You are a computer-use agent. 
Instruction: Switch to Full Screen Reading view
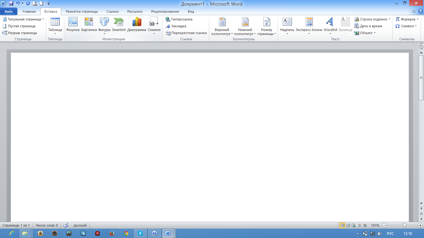pyautogui.click(x=348, y=225)
